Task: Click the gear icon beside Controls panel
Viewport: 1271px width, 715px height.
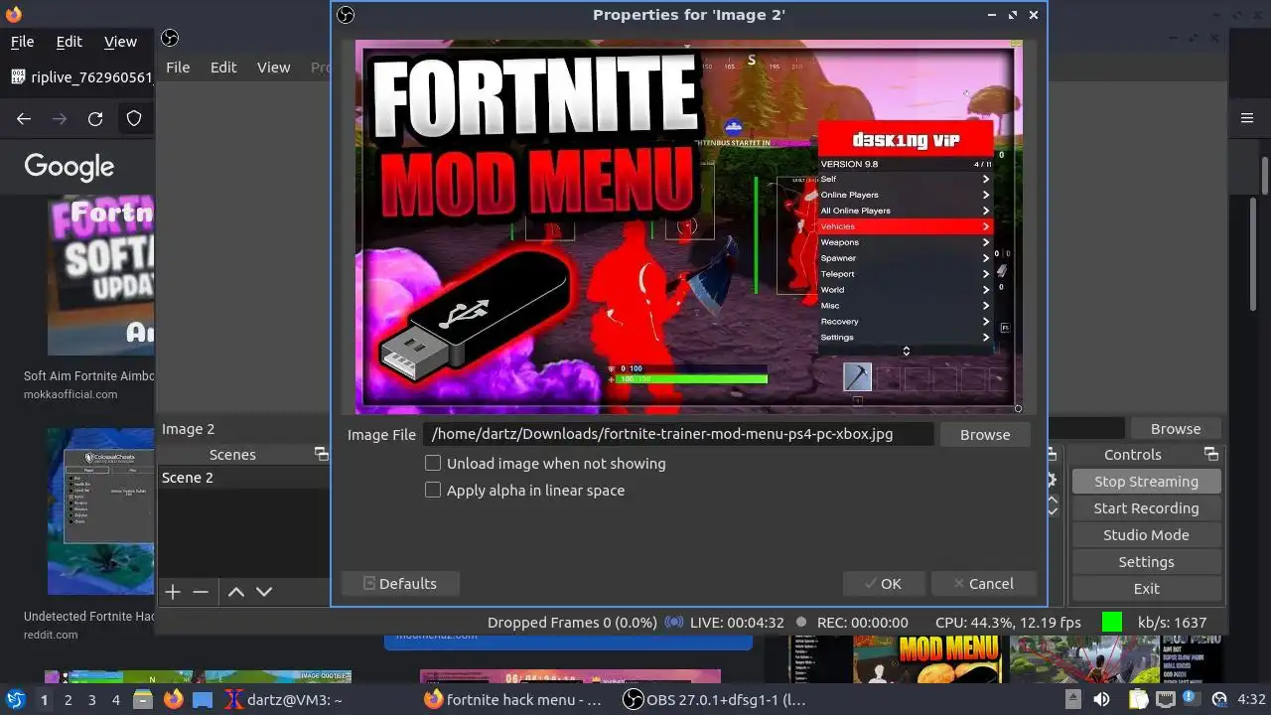Action: (x=1053, y=480)
